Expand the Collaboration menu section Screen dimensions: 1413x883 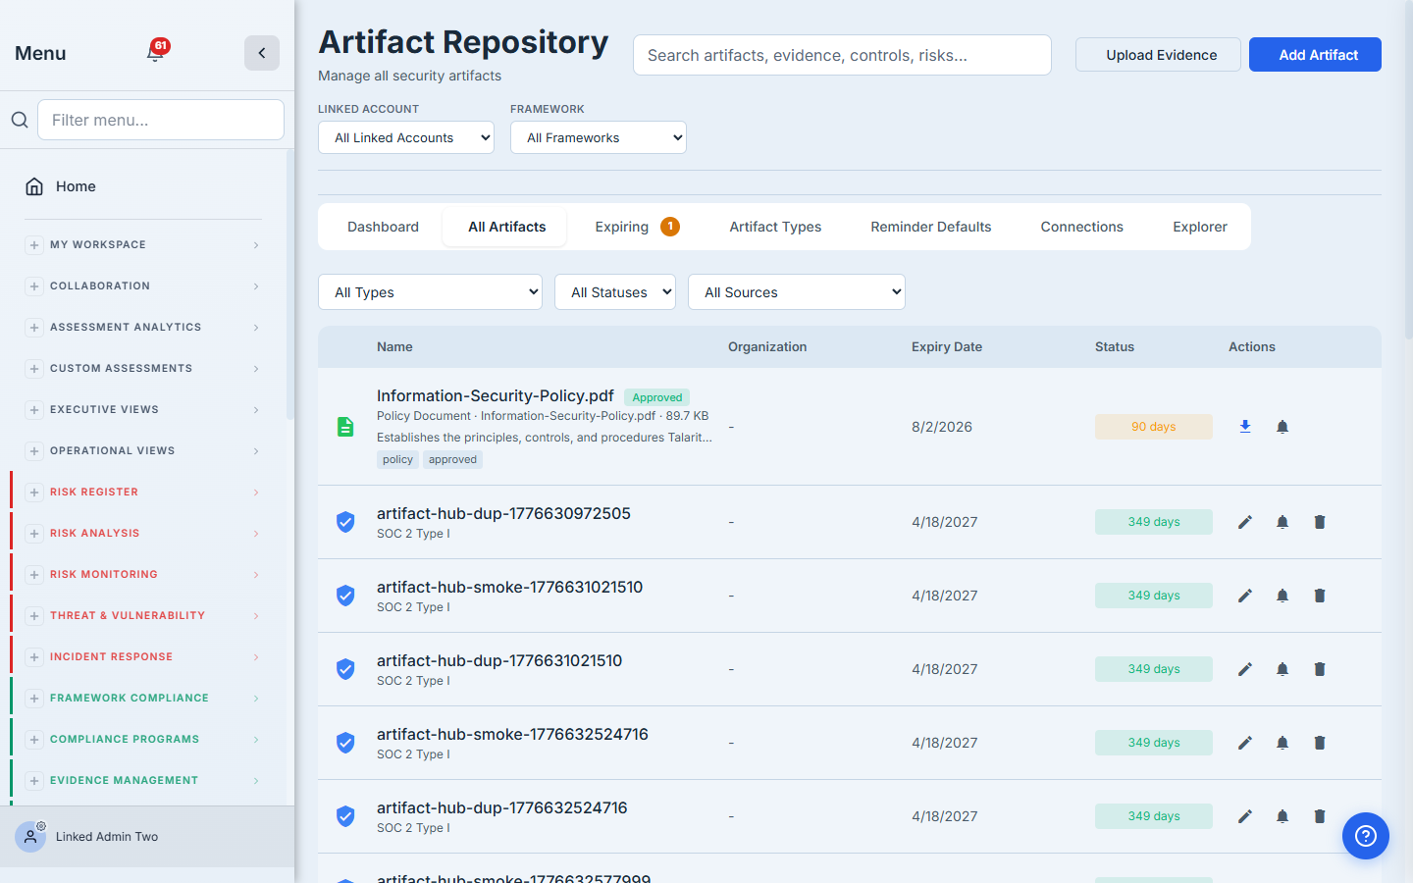pyautogui.click(x=143, y=286)
